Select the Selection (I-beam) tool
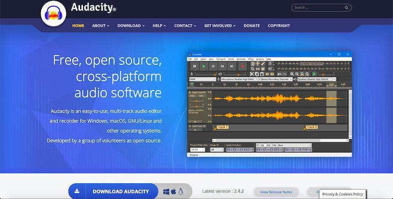 (253, 64)
